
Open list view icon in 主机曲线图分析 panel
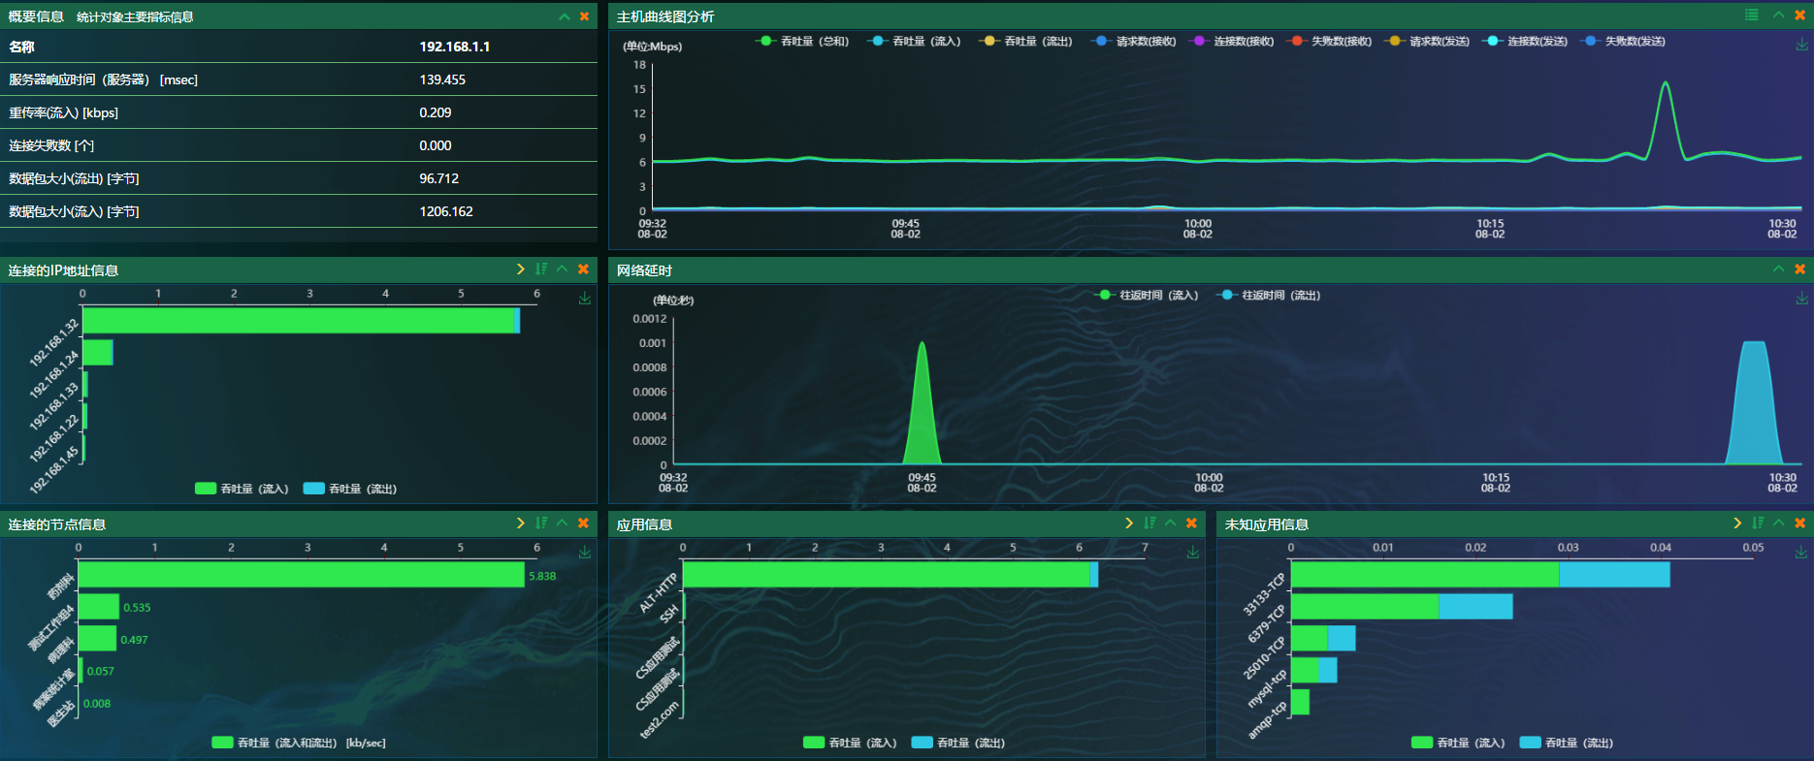point(1752,15)
